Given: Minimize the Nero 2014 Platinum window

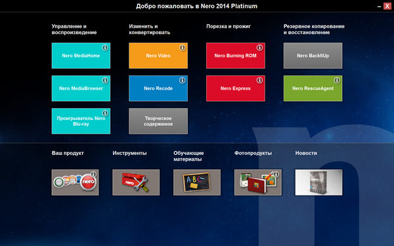Looking at the screenshot, I should [379, 7].
